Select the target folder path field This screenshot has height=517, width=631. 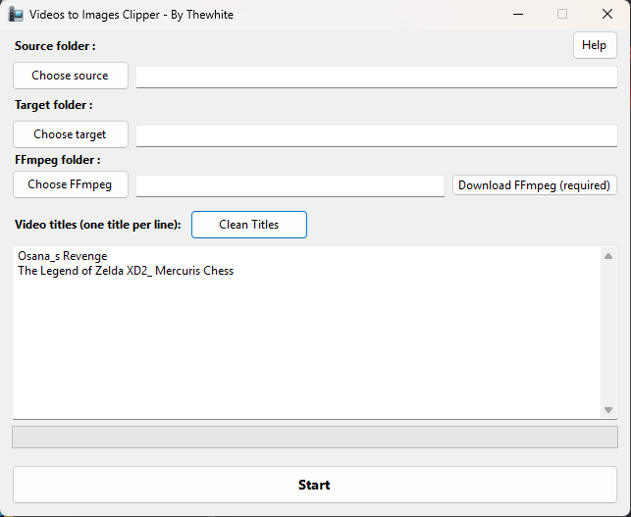point(376,135)
